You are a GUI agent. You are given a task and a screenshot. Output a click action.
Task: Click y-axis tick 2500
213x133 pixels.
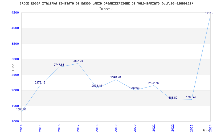(x=15, y=75)
